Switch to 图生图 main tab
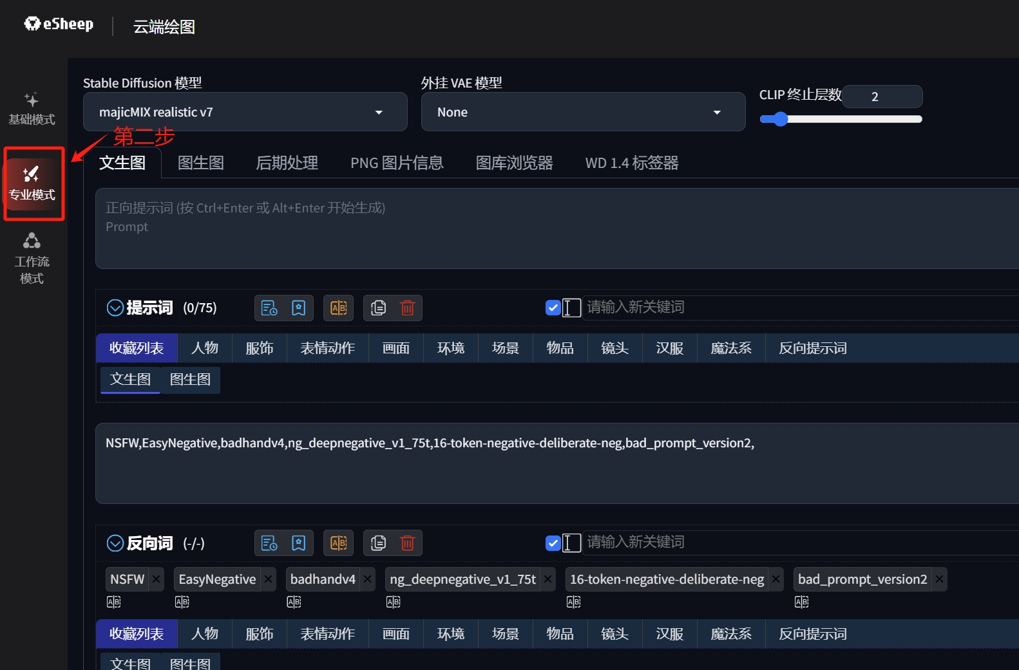 pos(201,163)
